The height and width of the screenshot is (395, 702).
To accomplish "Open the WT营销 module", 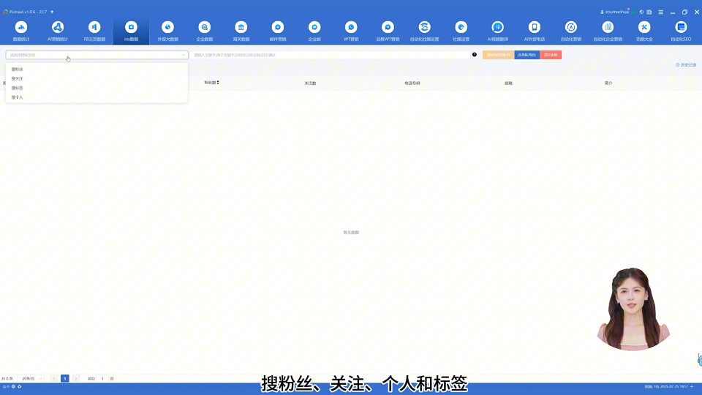I will pos(351,31).
